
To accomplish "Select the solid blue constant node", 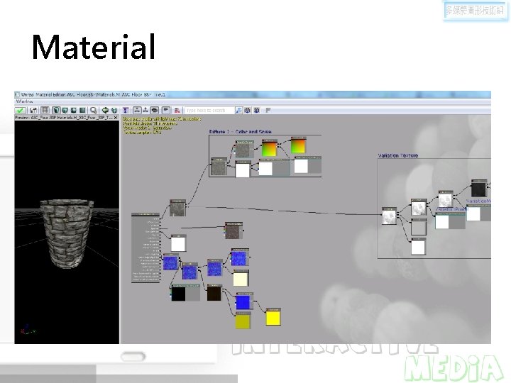I will coord(243,301).
